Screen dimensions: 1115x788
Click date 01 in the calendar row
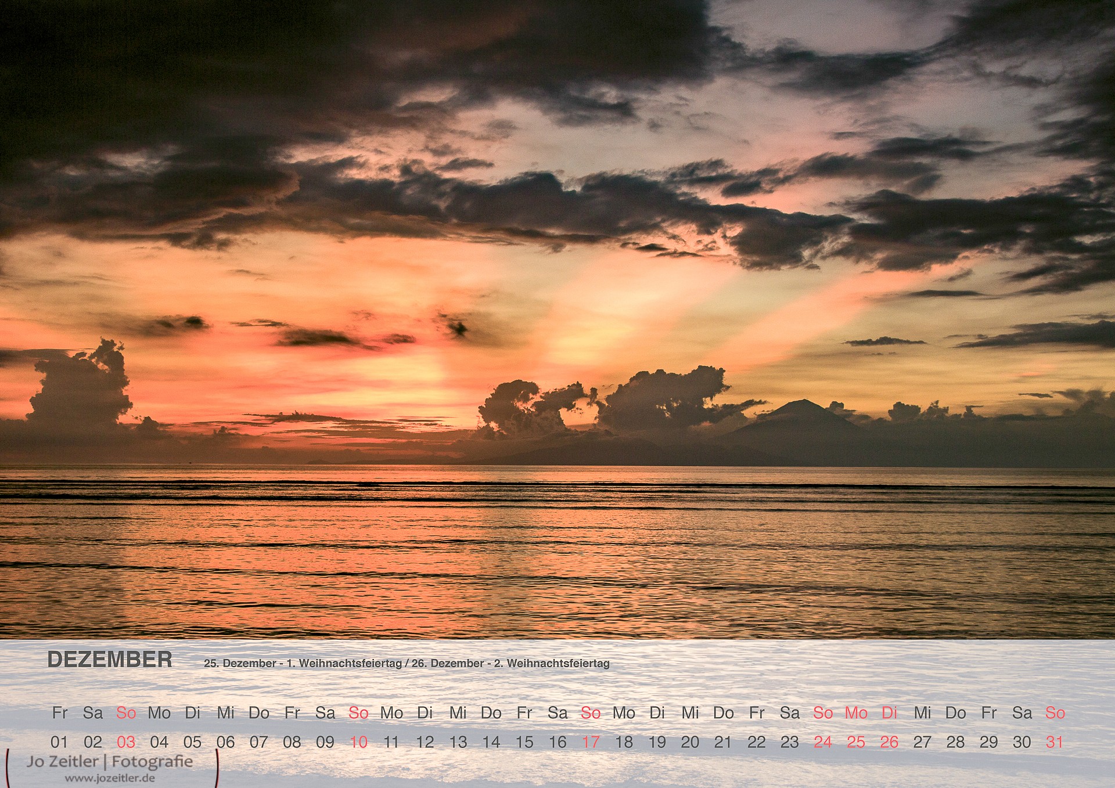(x=59, y=742)
